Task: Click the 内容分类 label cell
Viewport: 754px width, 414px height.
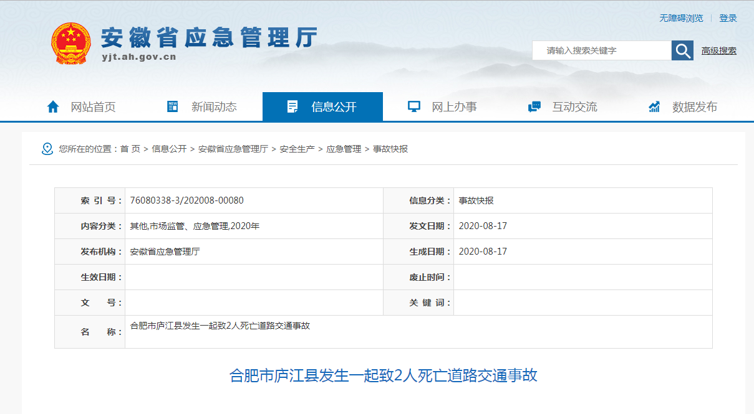Action: click(x=90, y=226)
